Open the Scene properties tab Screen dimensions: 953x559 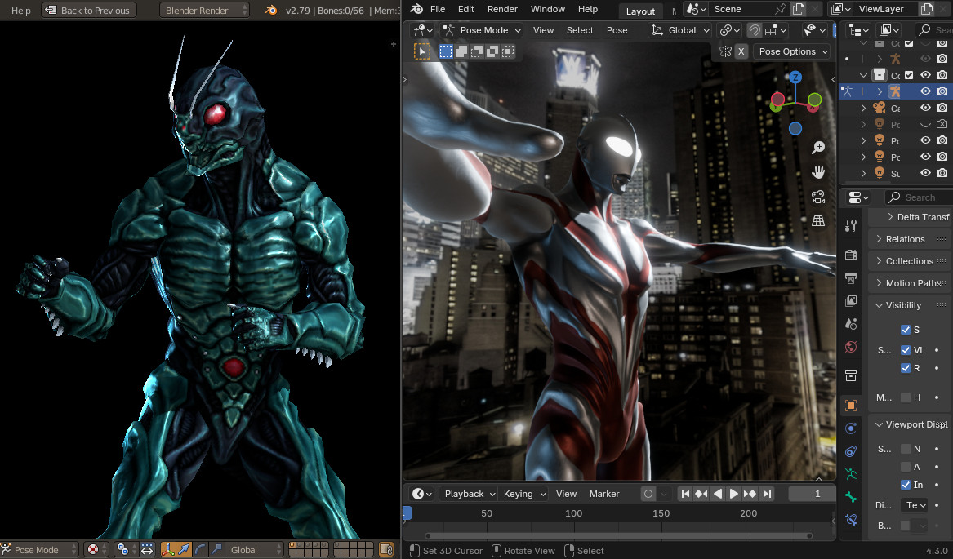click(851, 324)
